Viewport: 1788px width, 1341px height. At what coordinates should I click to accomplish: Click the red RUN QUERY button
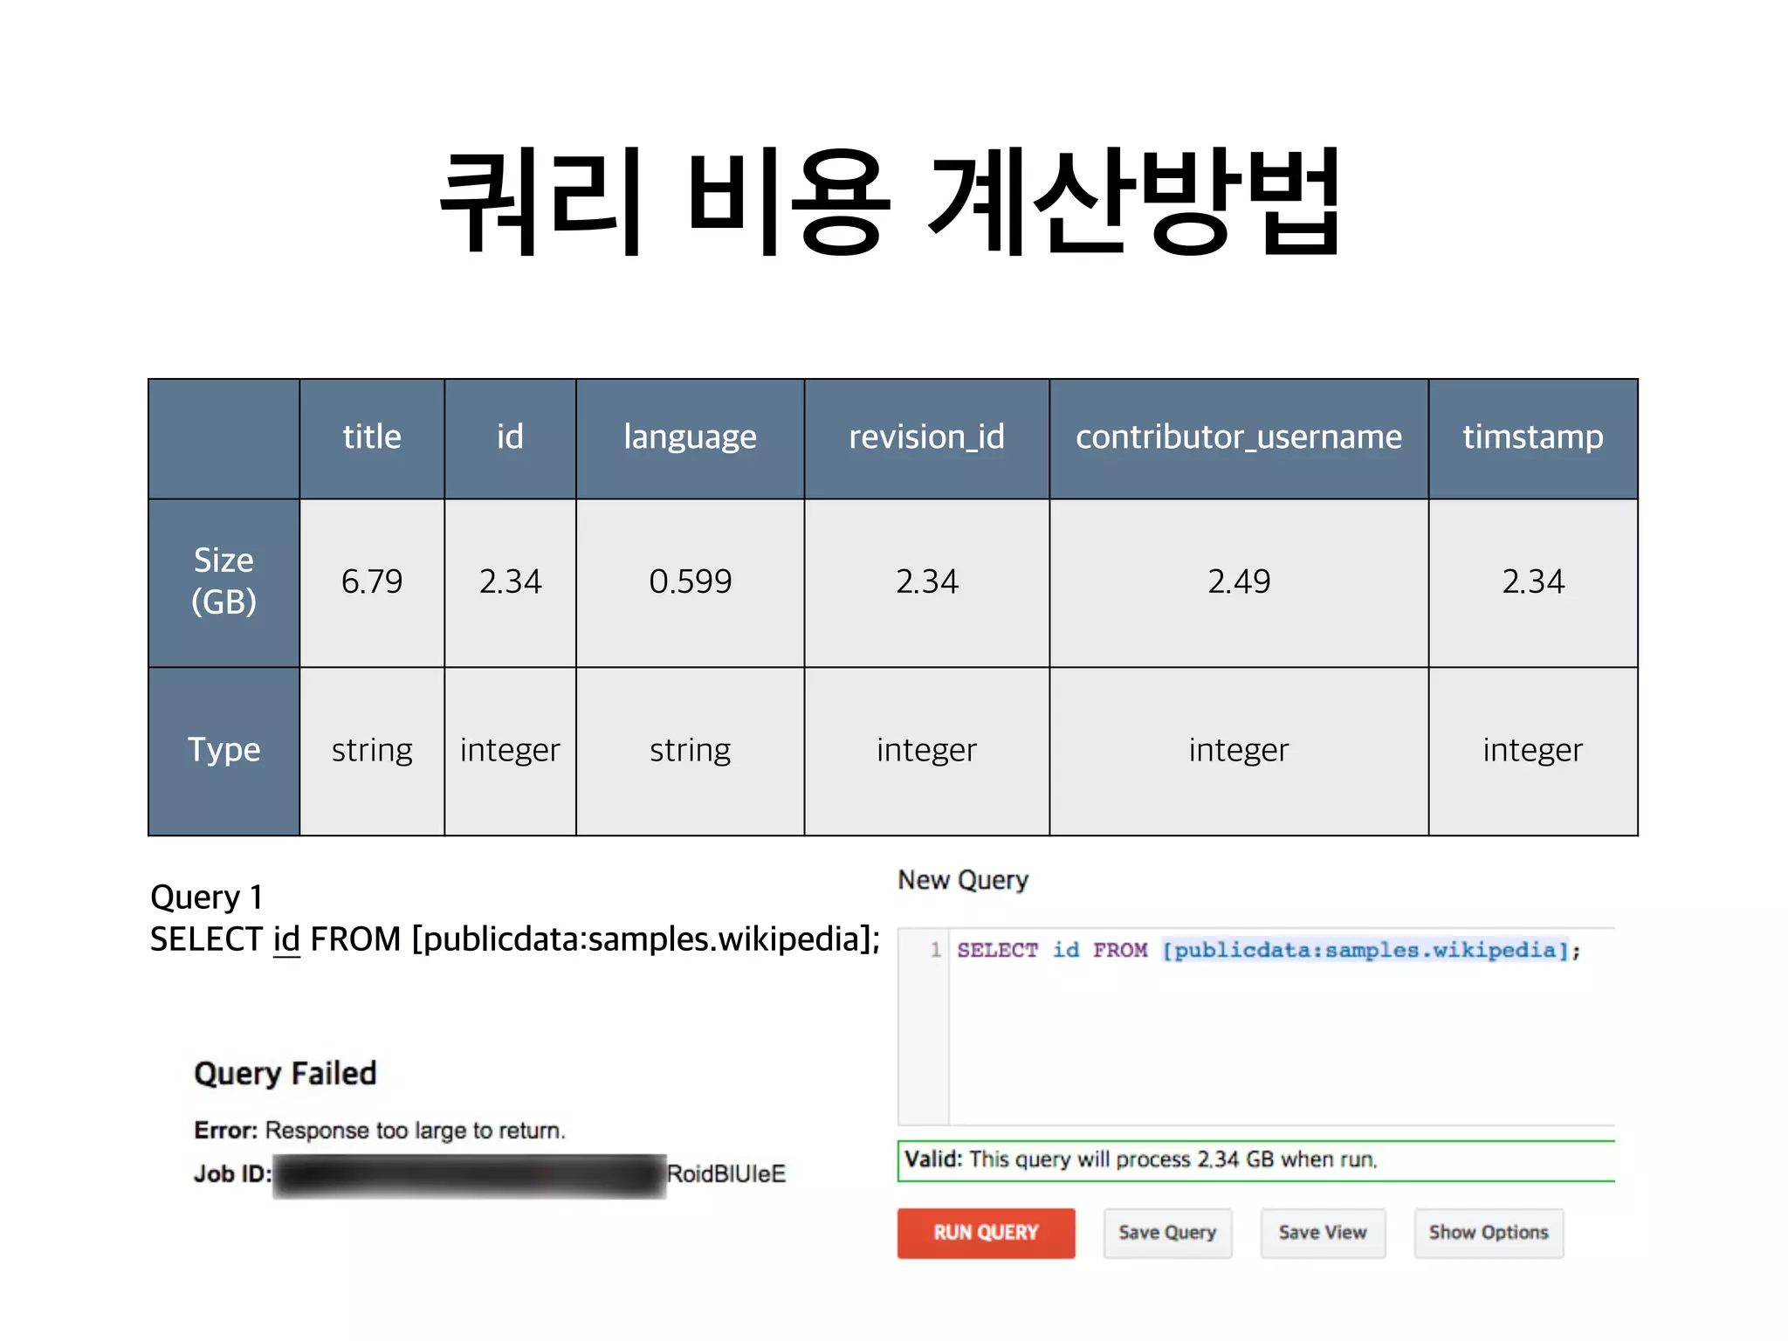[986, 1233]
